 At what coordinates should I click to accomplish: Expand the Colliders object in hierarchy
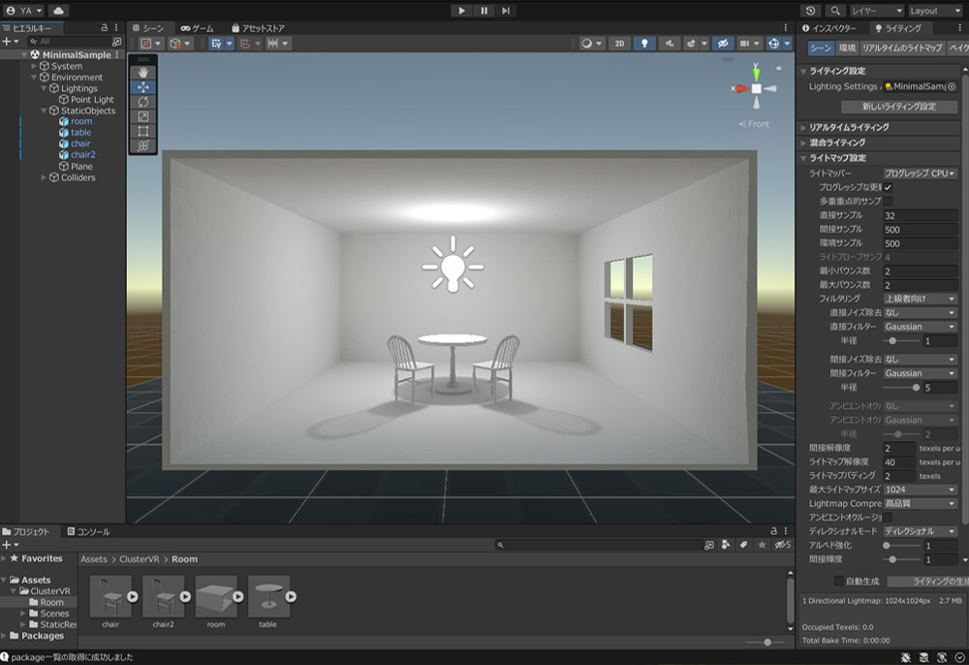coord(45,177)
